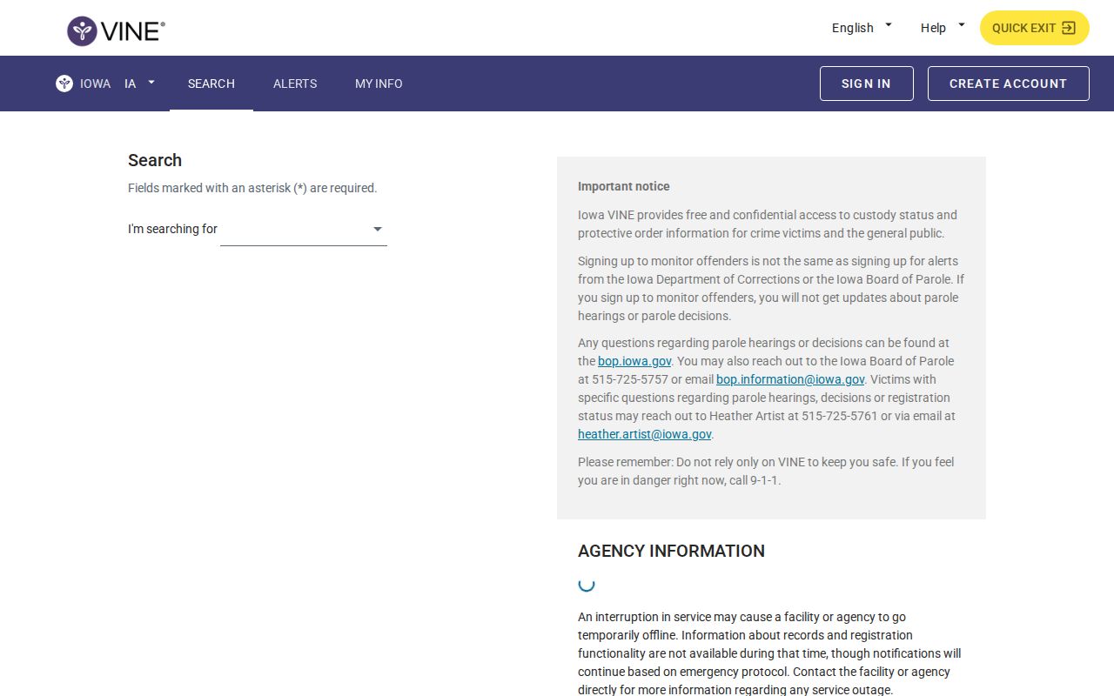Image resolution: width=1114 pixels, height=696 pixels.
Task: Expand the Help menu
Action: click(943, 28)
